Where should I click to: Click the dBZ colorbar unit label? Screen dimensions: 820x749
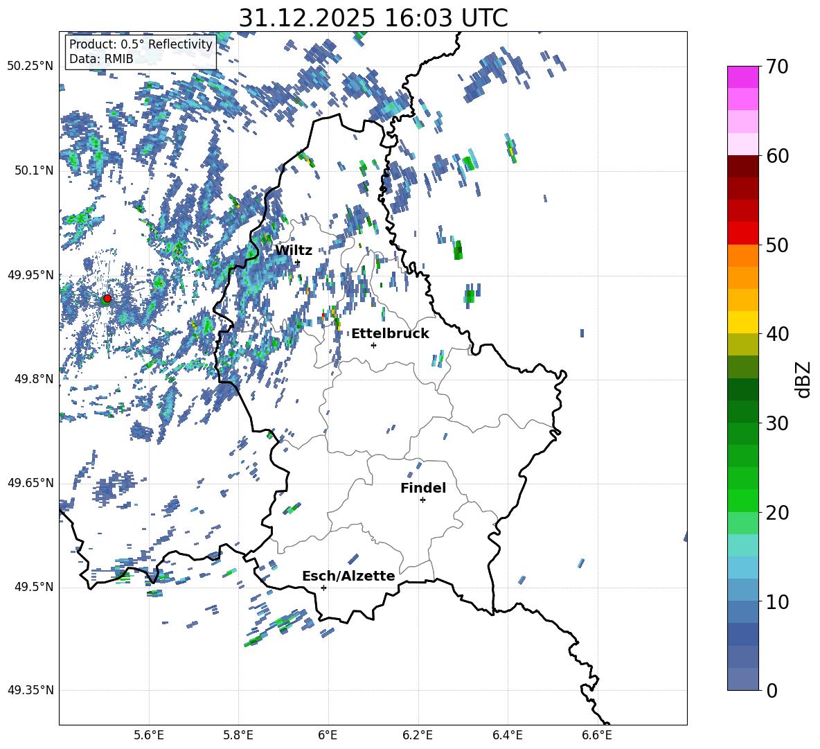click(x=803, y=379)
